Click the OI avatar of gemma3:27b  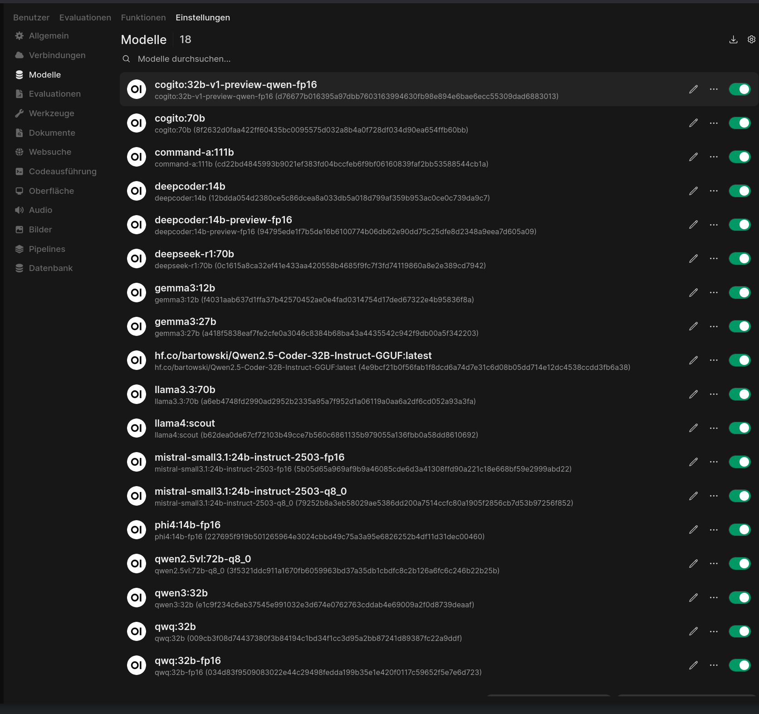click(137, 326)
